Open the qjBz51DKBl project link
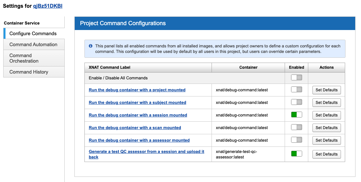Screen dimensions: 361x182 tap(48, 6)
